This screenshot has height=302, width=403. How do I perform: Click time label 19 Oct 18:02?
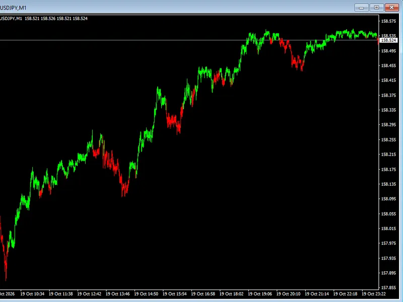(x=231, y=294)
